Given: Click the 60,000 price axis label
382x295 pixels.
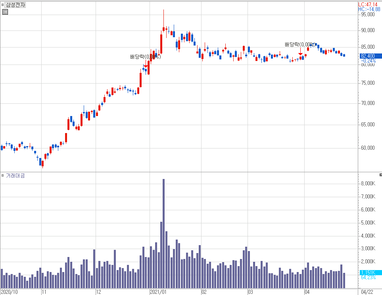Looking at the screenshot, I should click(367, 148).
